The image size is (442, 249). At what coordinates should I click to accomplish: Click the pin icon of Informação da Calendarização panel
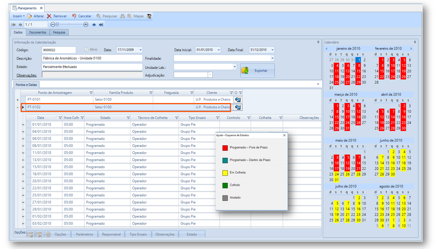[x=318, y=42]
